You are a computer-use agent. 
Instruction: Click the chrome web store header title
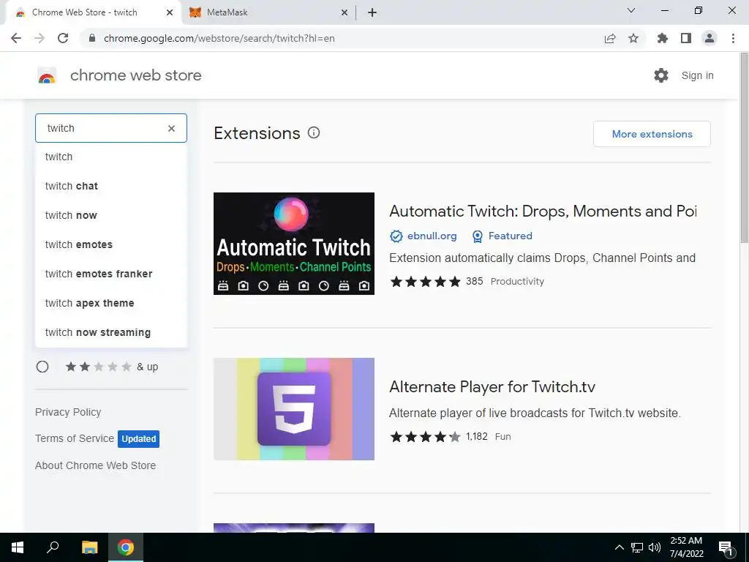coord(135,75)
